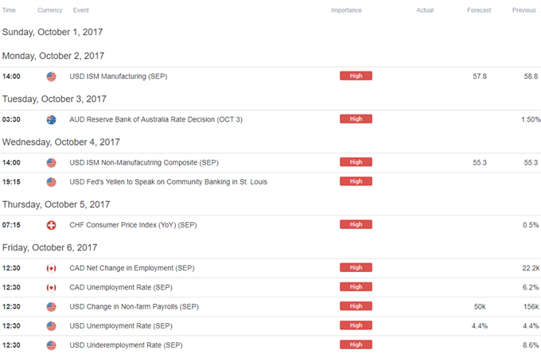Select the Friday, October 6, 2017 heading
This screenshot has height=354, width=541.
click(49, 247)
